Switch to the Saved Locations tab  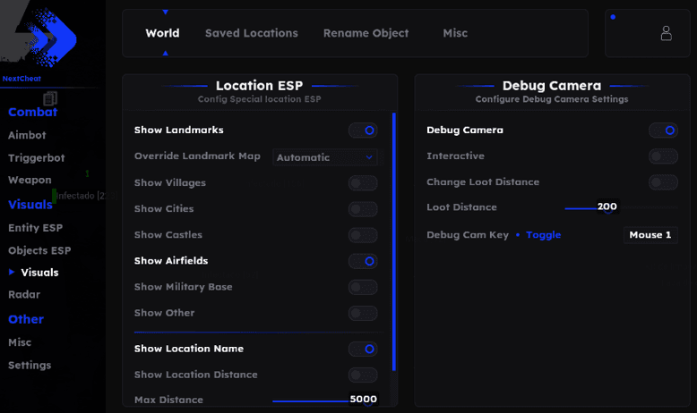pyautogui.click(x=251, y=33)
